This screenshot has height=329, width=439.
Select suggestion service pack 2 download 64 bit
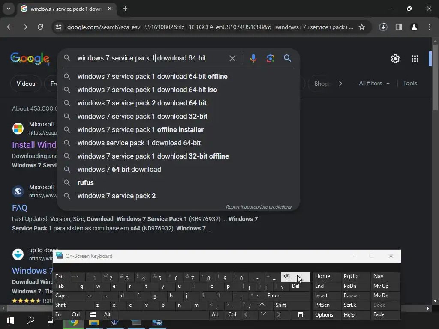[179, 103]
